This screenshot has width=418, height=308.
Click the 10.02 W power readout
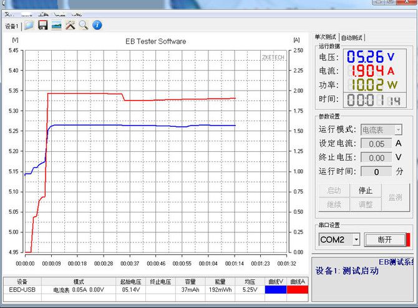point(372,85)
